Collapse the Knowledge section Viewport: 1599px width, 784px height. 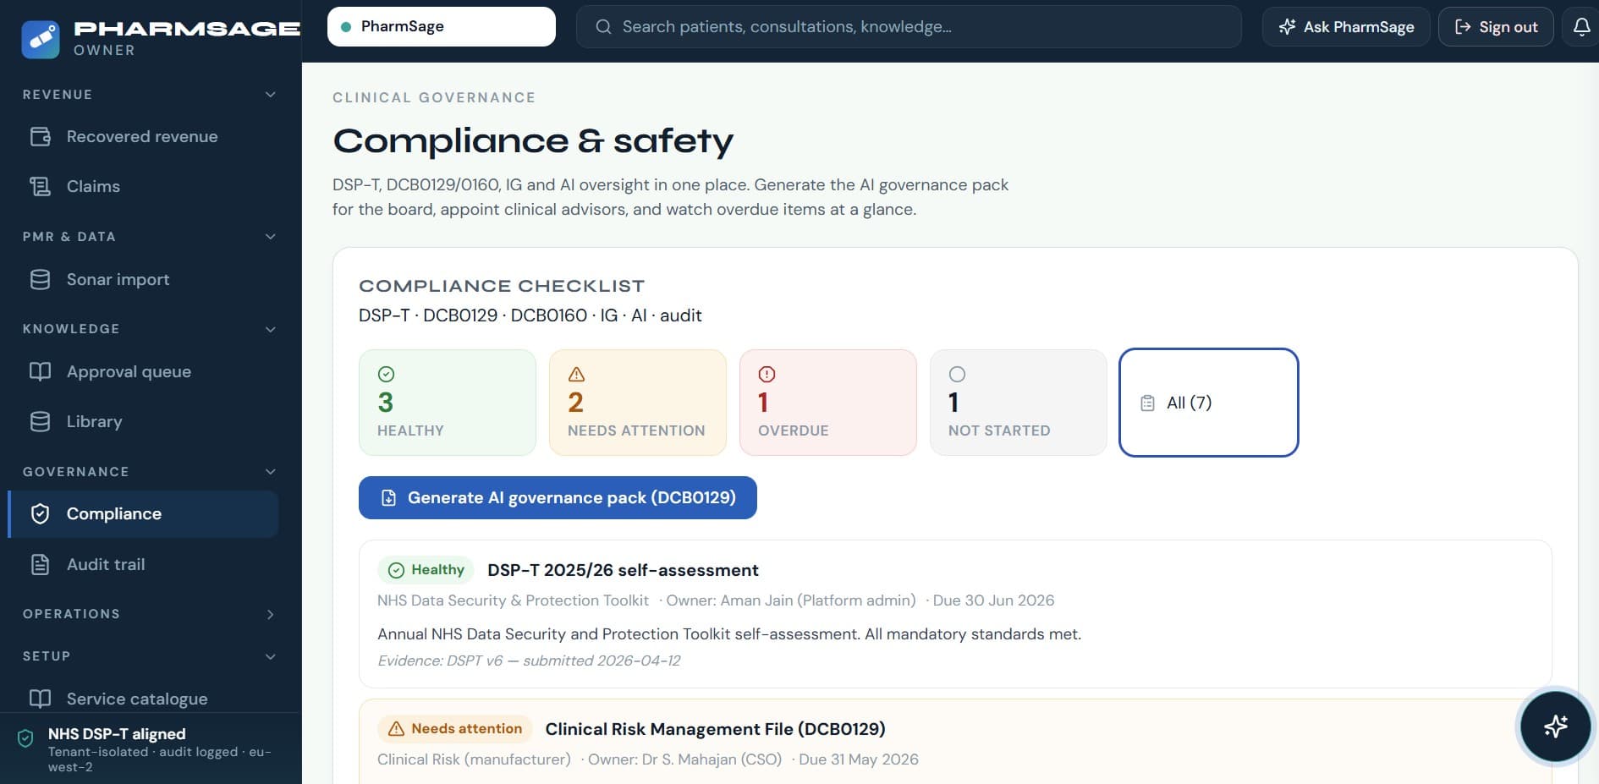(x=271, y=329)
